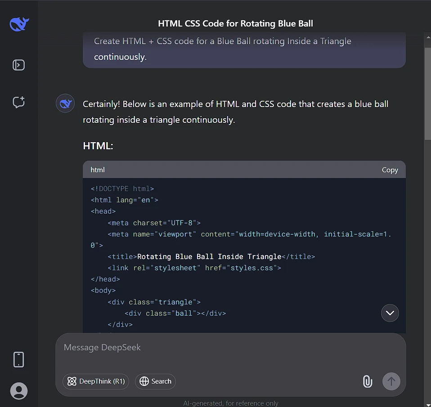431x407 pixels.
Task: Click the opening '<head>' code line
Action: (x=103, y=211)
